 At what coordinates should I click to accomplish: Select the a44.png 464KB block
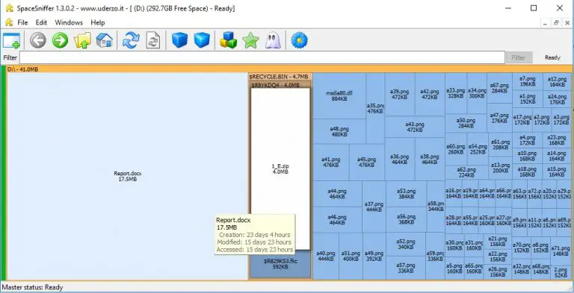coord(337,194)
